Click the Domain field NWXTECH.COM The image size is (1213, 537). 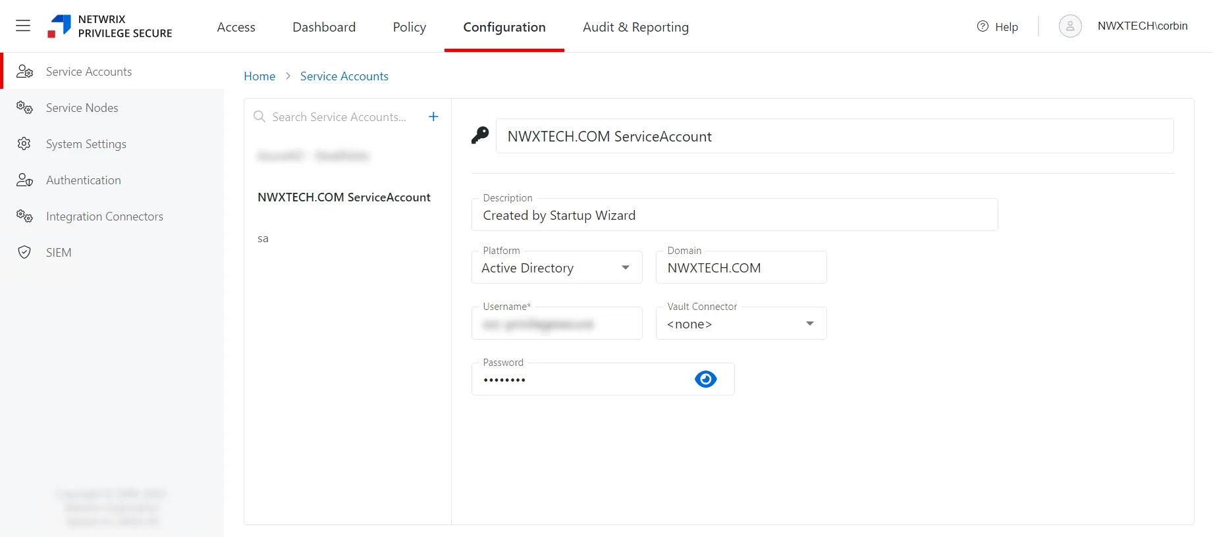point(741,267)
